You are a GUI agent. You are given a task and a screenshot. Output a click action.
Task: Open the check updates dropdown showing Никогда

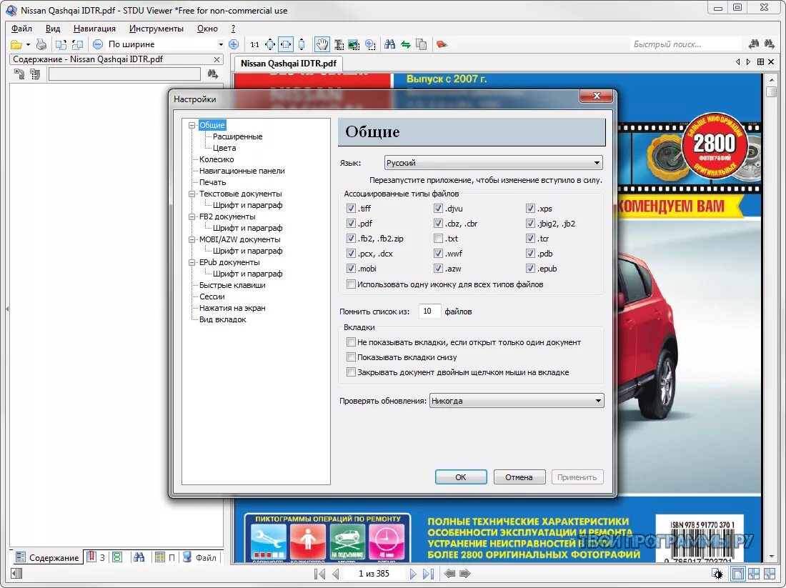[x=517, y=401]
